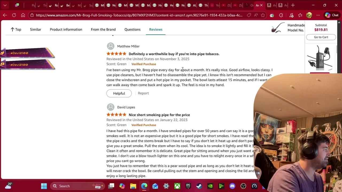Image resolution: width=342 pixels, height=192 pixels.
Task: Open Copilot Chat in the toolbar
Action: pyautogui.click(x=332, y=15)
